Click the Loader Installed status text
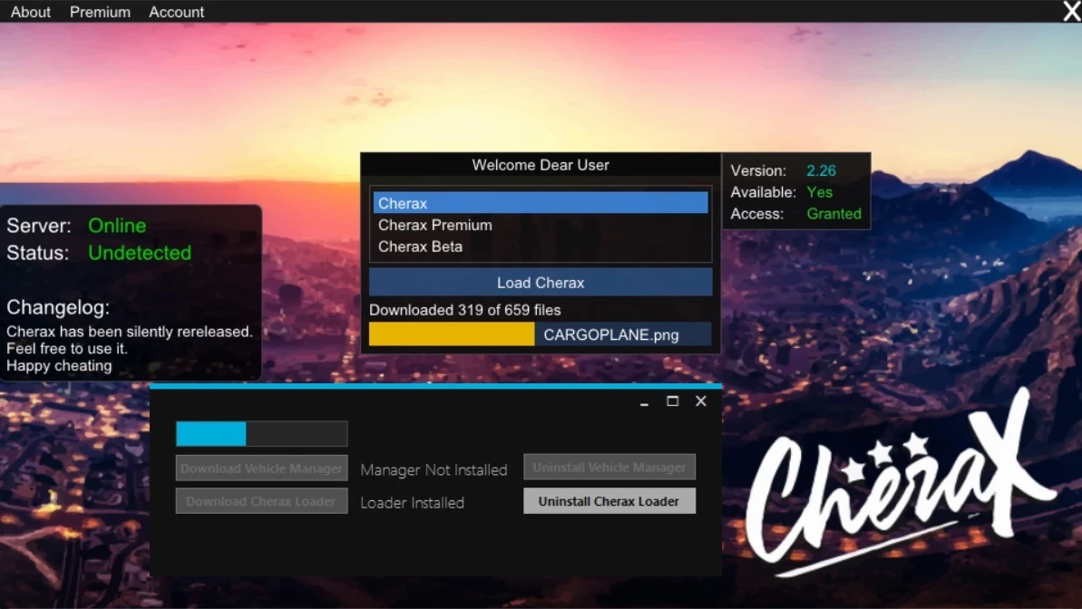Screen dimensions: 1082x609 coord(412,502)
